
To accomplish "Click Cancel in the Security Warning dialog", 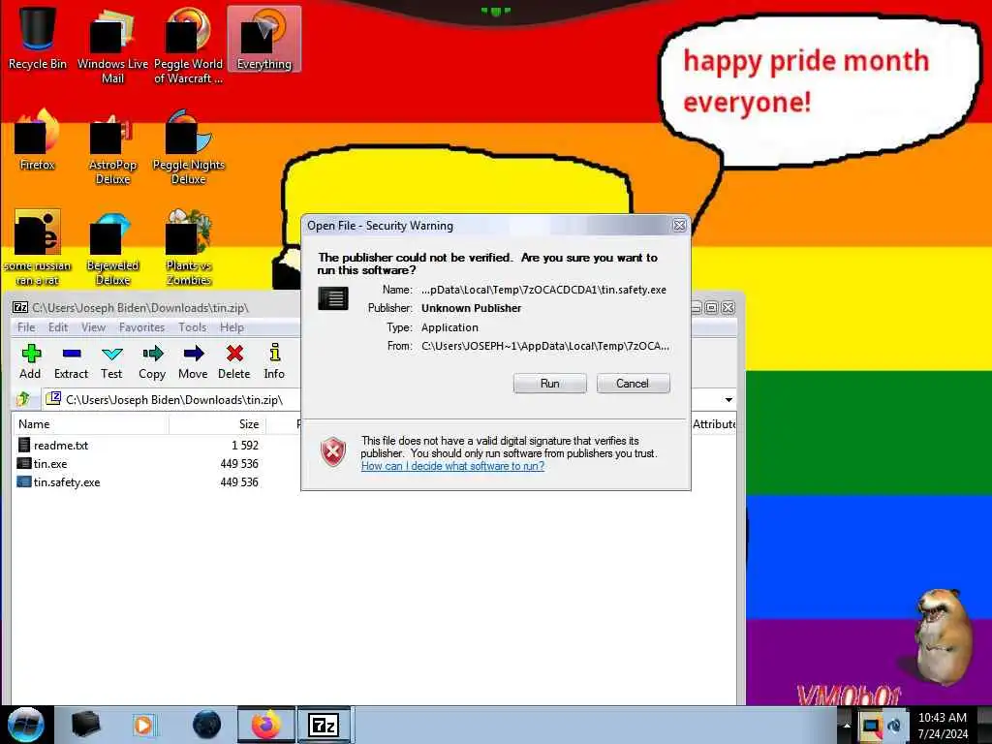I will click(633, 384).
